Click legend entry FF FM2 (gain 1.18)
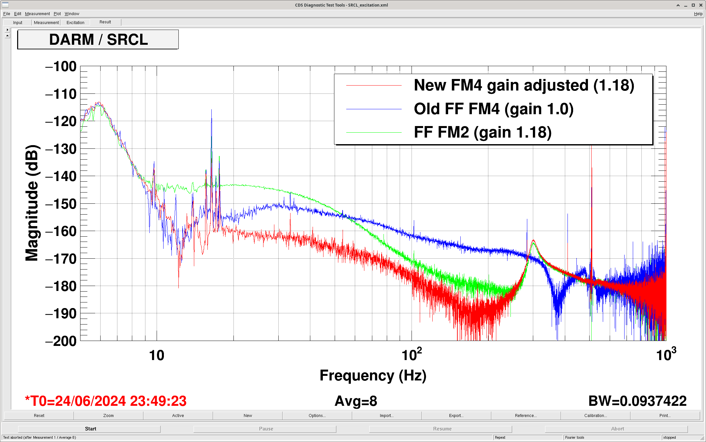 [x=483, y=132]
